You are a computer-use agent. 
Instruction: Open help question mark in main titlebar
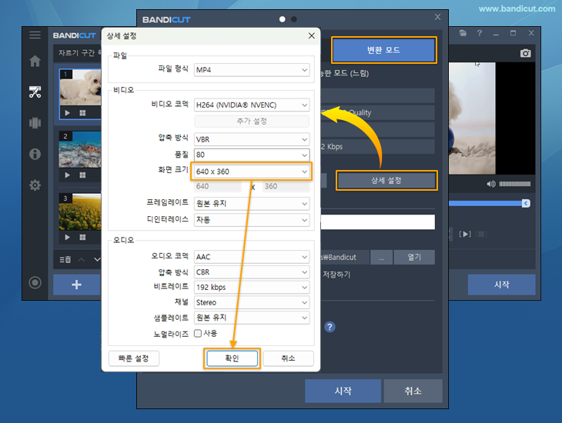pos(480,33)
